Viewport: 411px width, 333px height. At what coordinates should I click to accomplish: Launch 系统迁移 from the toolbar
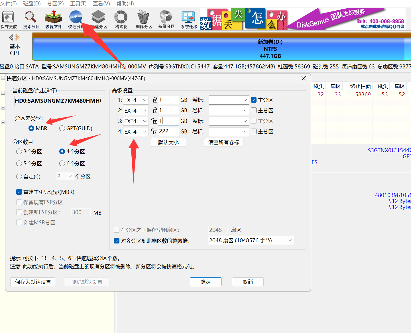(188, 19)
